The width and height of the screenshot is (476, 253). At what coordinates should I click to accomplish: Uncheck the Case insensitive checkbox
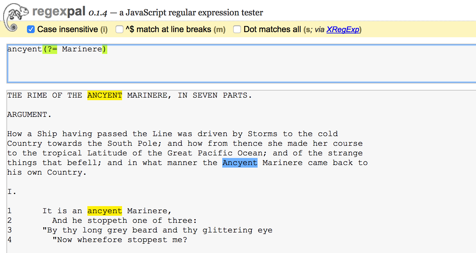pos(31,30)
